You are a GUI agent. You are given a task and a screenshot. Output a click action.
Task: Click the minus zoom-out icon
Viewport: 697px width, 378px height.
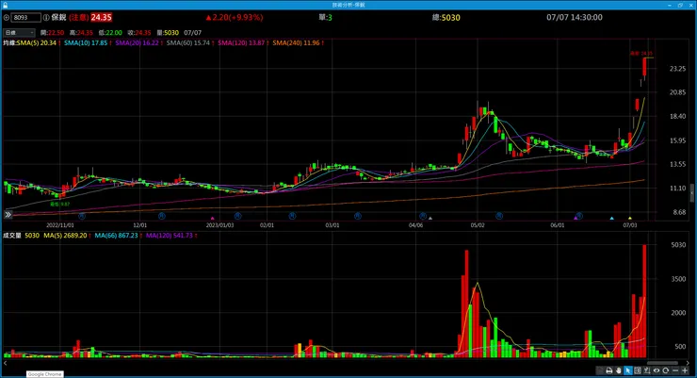pyautogui.click(x=675, y=370)
